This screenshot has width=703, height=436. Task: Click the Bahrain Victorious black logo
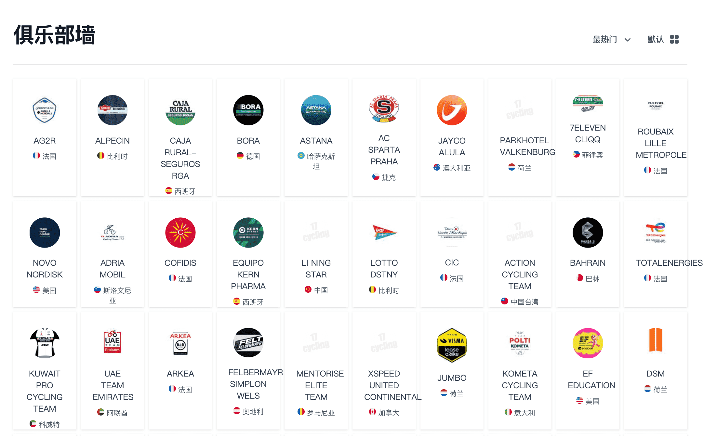588,233
